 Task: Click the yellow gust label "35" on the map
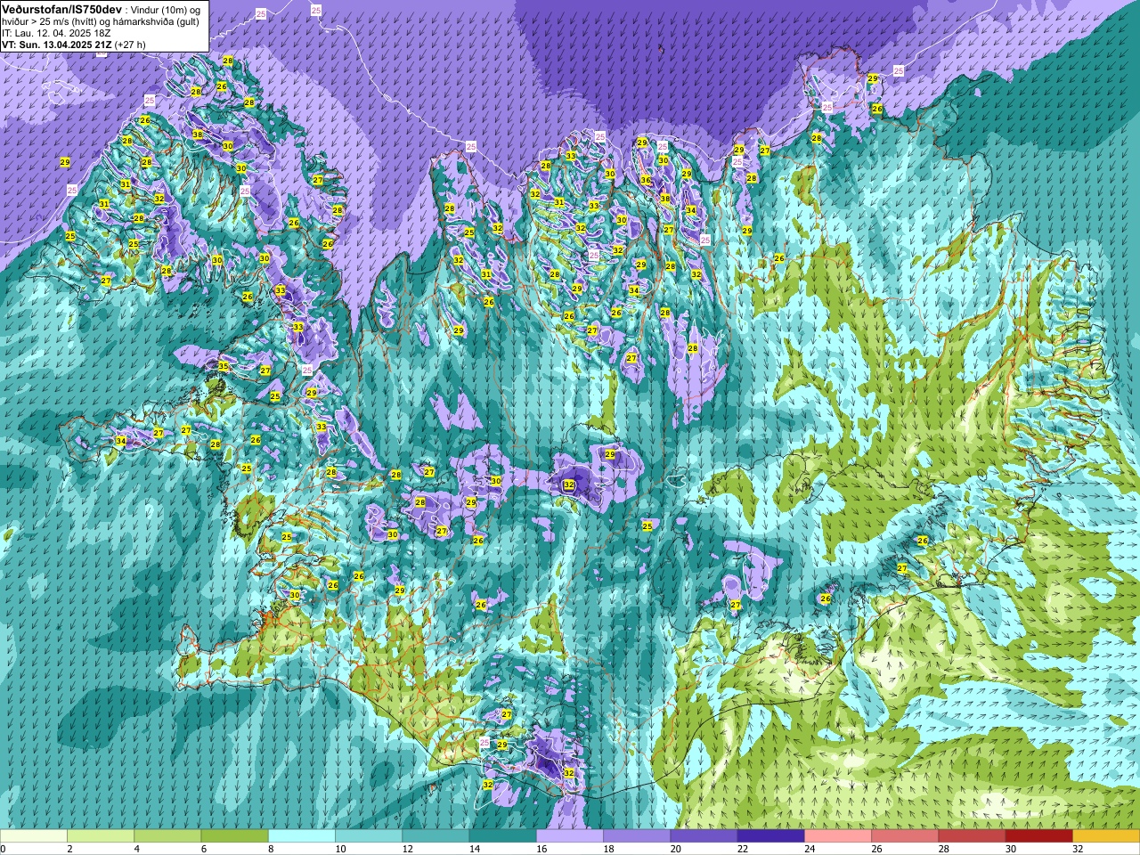click(x=224, y=366)
